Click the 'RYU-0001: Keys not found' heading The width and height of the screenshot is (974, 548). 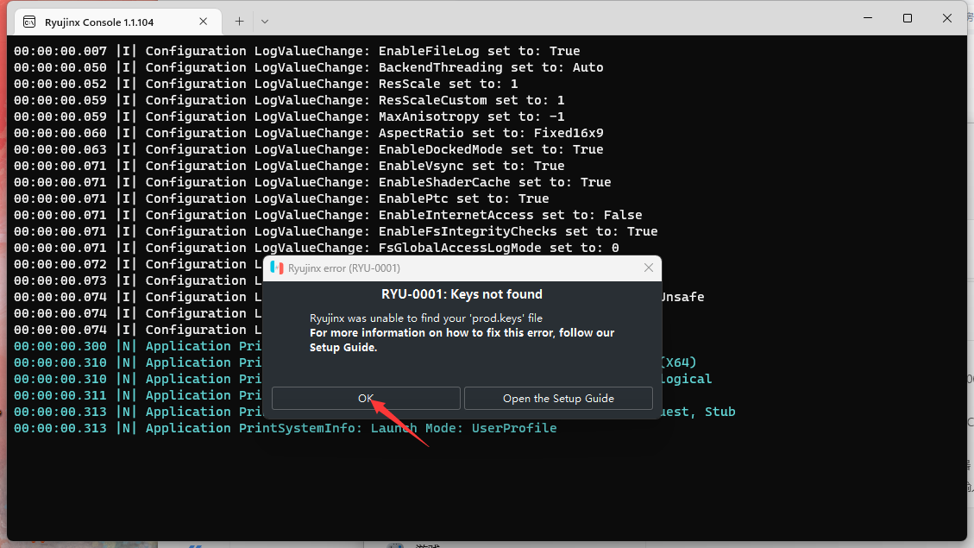462,294
